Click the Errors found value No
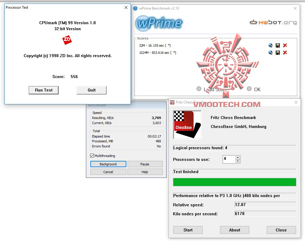This screenshot has width=305, height=241. 159,146
